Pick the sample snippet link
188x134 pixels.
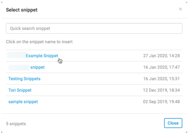coord(23,102)
